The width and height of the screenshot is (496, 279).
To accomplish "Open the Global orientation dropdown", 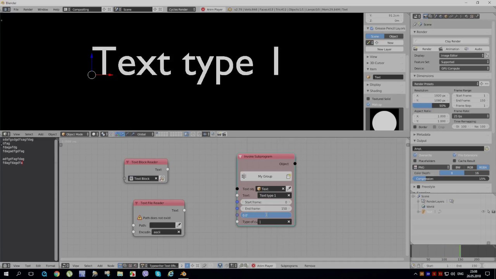I will [145, 134].
